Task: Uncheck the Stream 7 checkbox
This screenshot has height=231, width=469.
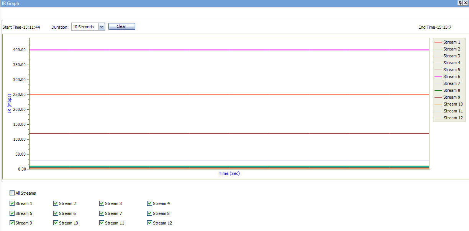Action: tap(102, 213)
